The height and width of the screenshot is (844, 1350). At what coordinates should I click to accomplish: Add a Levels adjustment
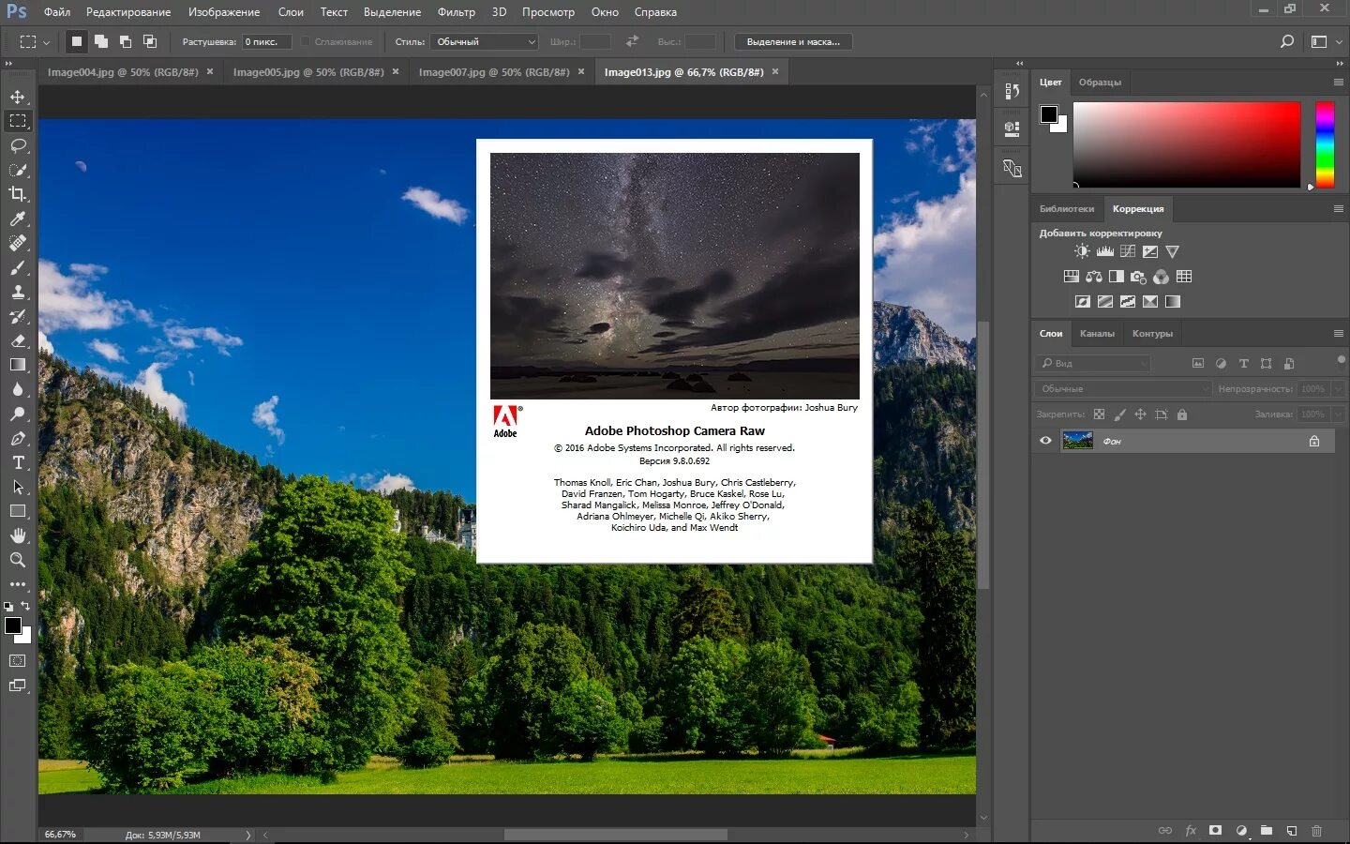1105,251
